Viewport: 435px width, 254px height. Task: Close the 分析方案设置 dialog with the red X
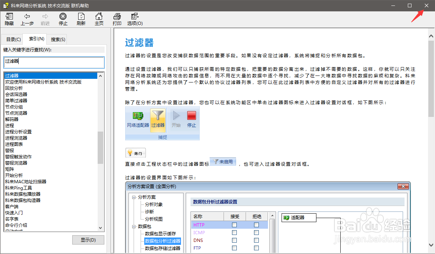pos(403,187)
